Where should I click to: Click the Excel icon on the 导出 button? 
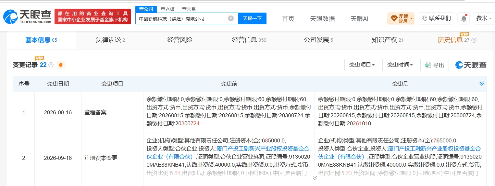pyautogui.click(x=428, y=65)
